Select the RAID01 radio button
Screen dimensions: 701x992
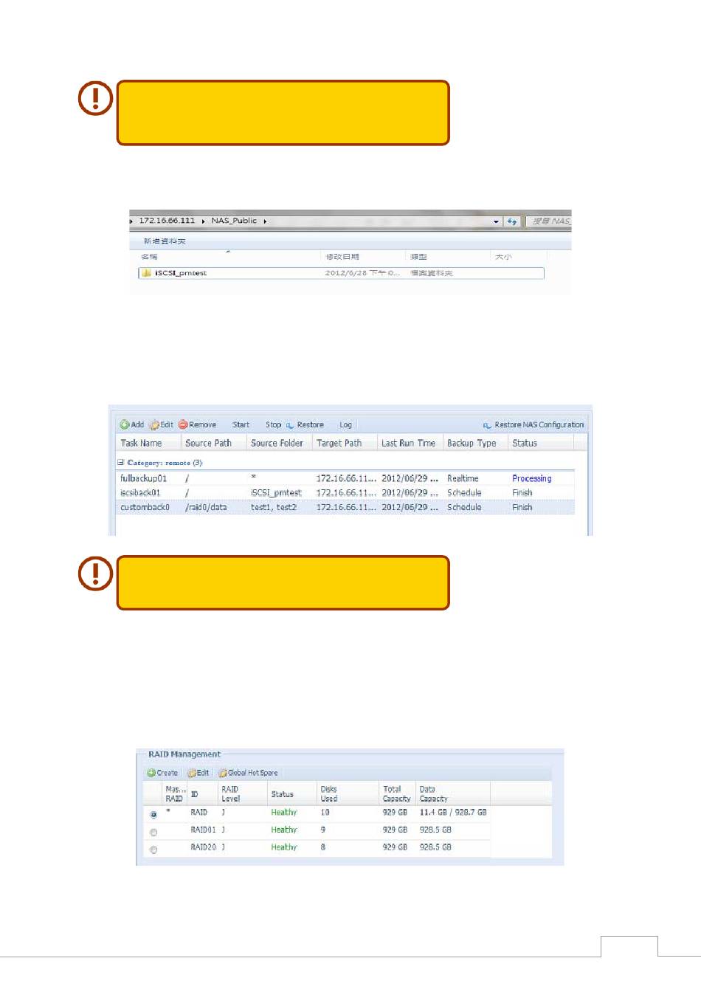153,833
